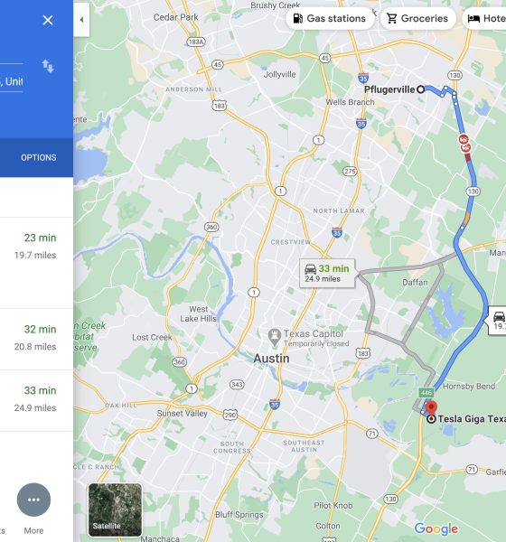Switch to Satellite view thumbnail
This screenshot has height=542, width=506.
point(115,510)
